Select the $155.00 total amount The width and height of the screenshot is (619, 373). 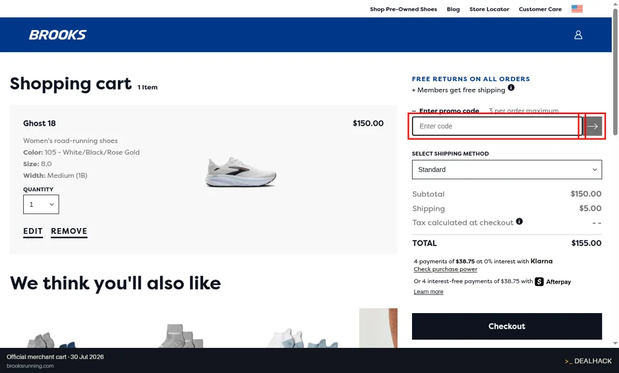click(x=586, y=244)
